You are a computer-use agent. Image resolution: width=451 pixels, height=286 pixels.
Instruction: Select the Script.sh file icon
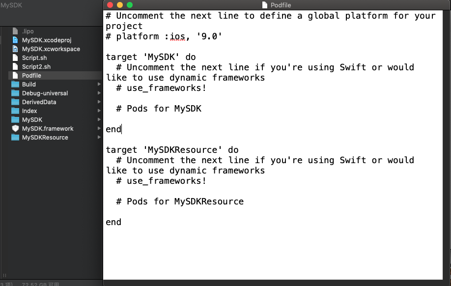[15, 57]
